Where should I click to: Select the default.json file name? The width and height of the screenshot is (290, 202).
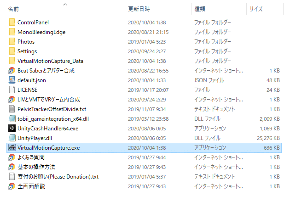click(x=32, y=80)
